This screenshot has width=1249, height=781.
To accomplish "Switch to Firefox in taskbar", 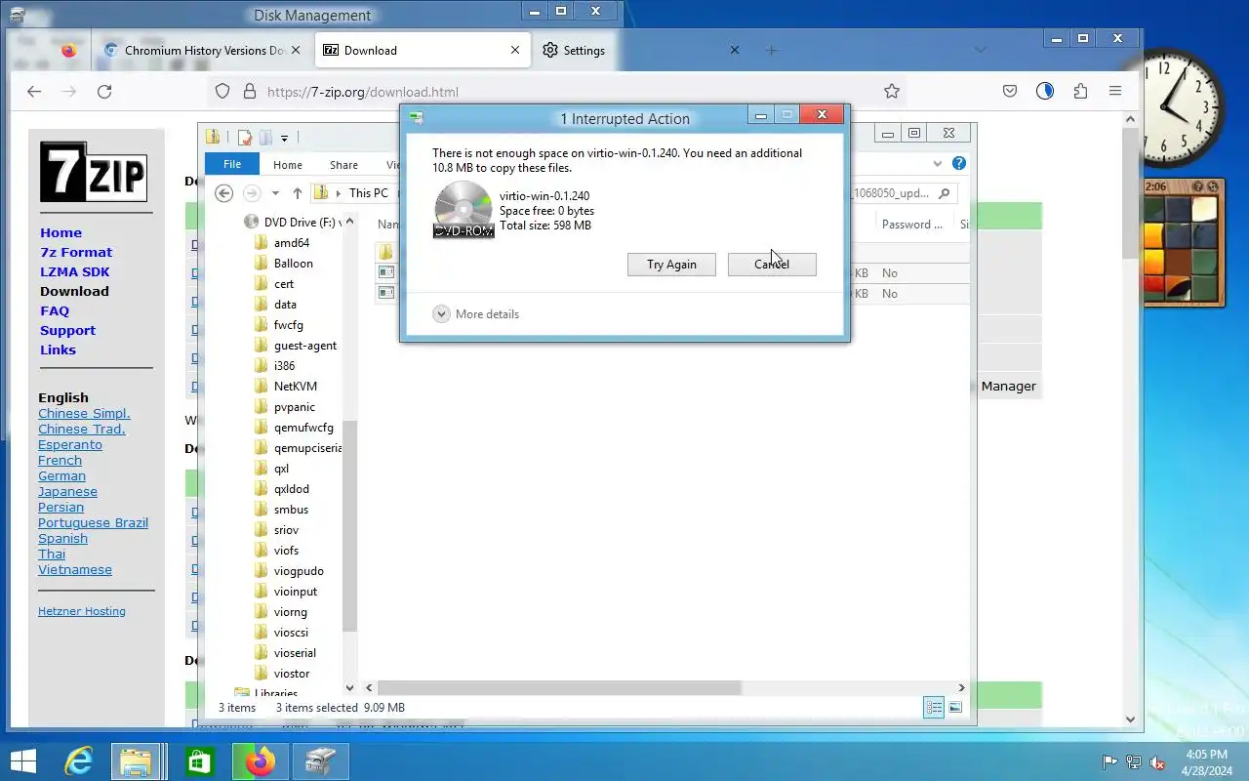I will 260,761.
